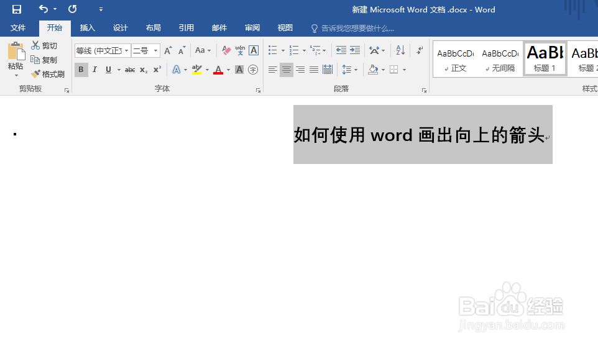The image size is (598, 346).
Task: Center the text
Action: (x=287, y=70)
